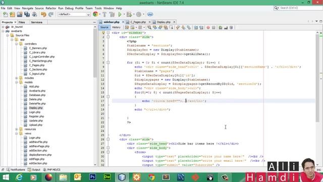Collapse the models folder in tree
The width and height of the screenshot is (323, 182).
pos(17,82)
